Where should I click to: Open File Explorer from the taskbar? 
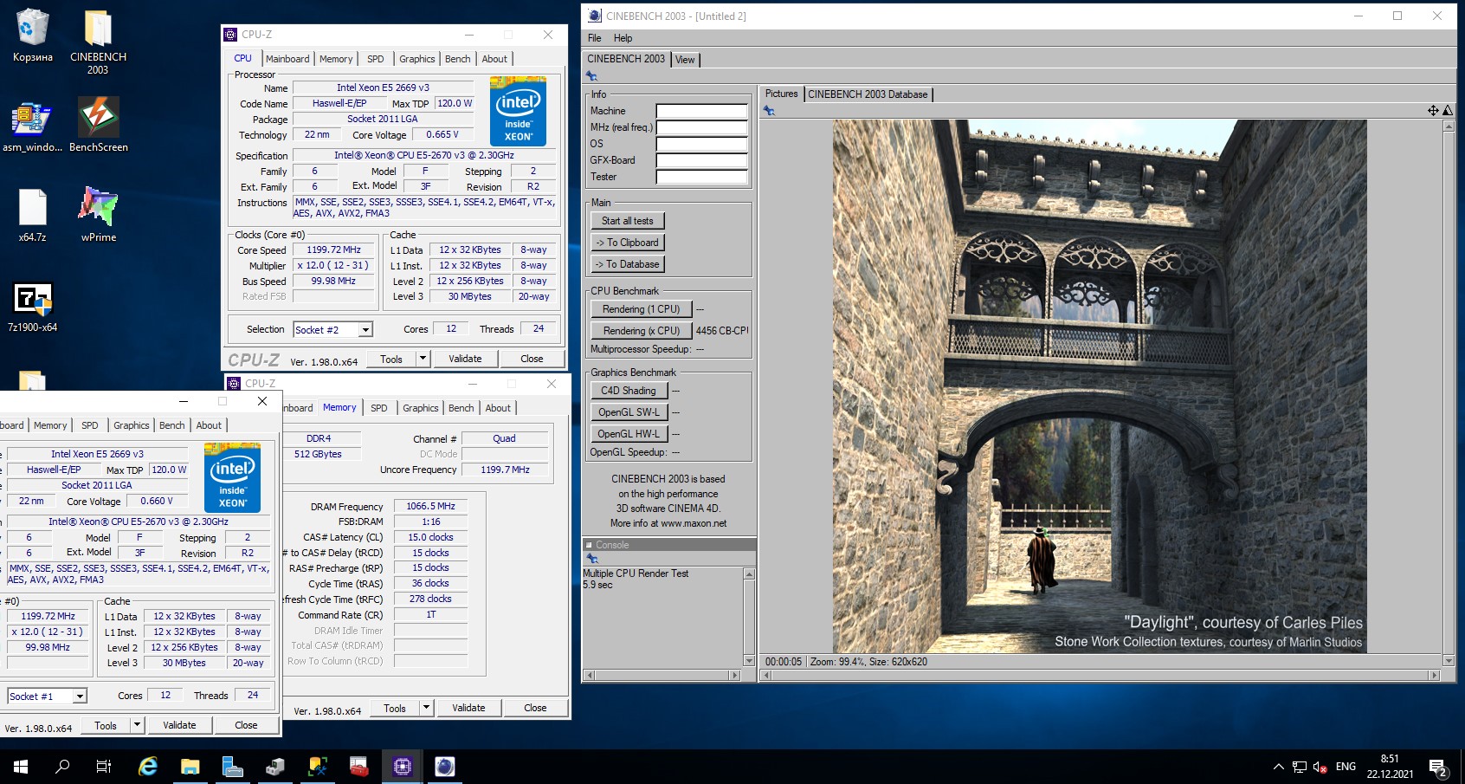(190, 767)
